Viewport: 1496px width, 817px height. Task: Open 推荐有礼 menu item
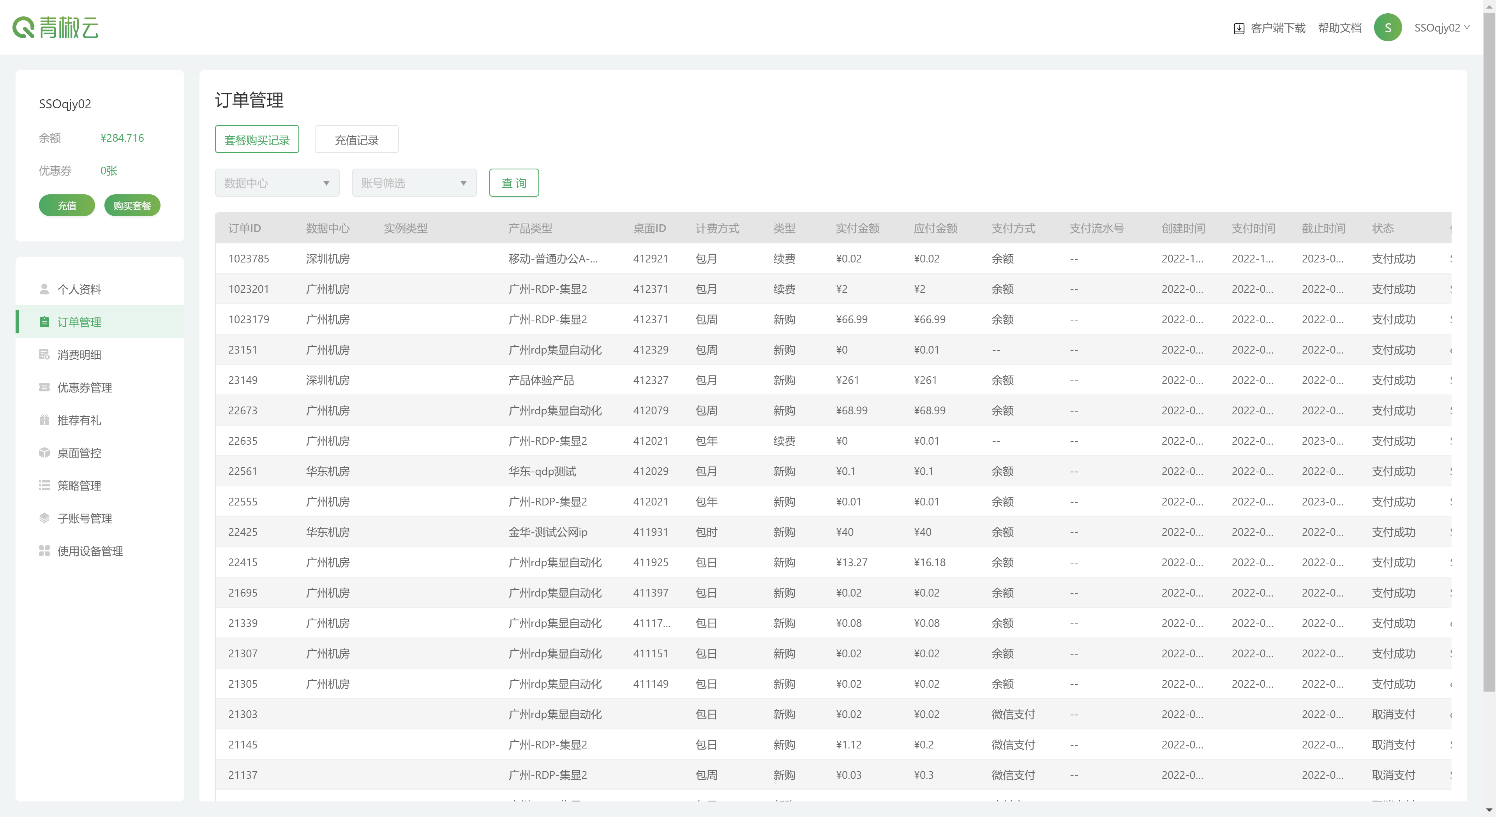pyautogui.click(x=99, y=420)
